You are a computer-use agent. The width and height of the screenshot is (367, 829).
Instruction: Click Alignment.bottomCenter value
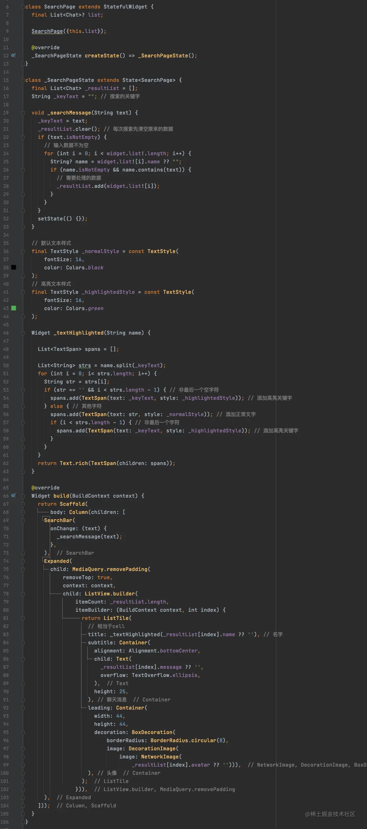pos(163,650)
